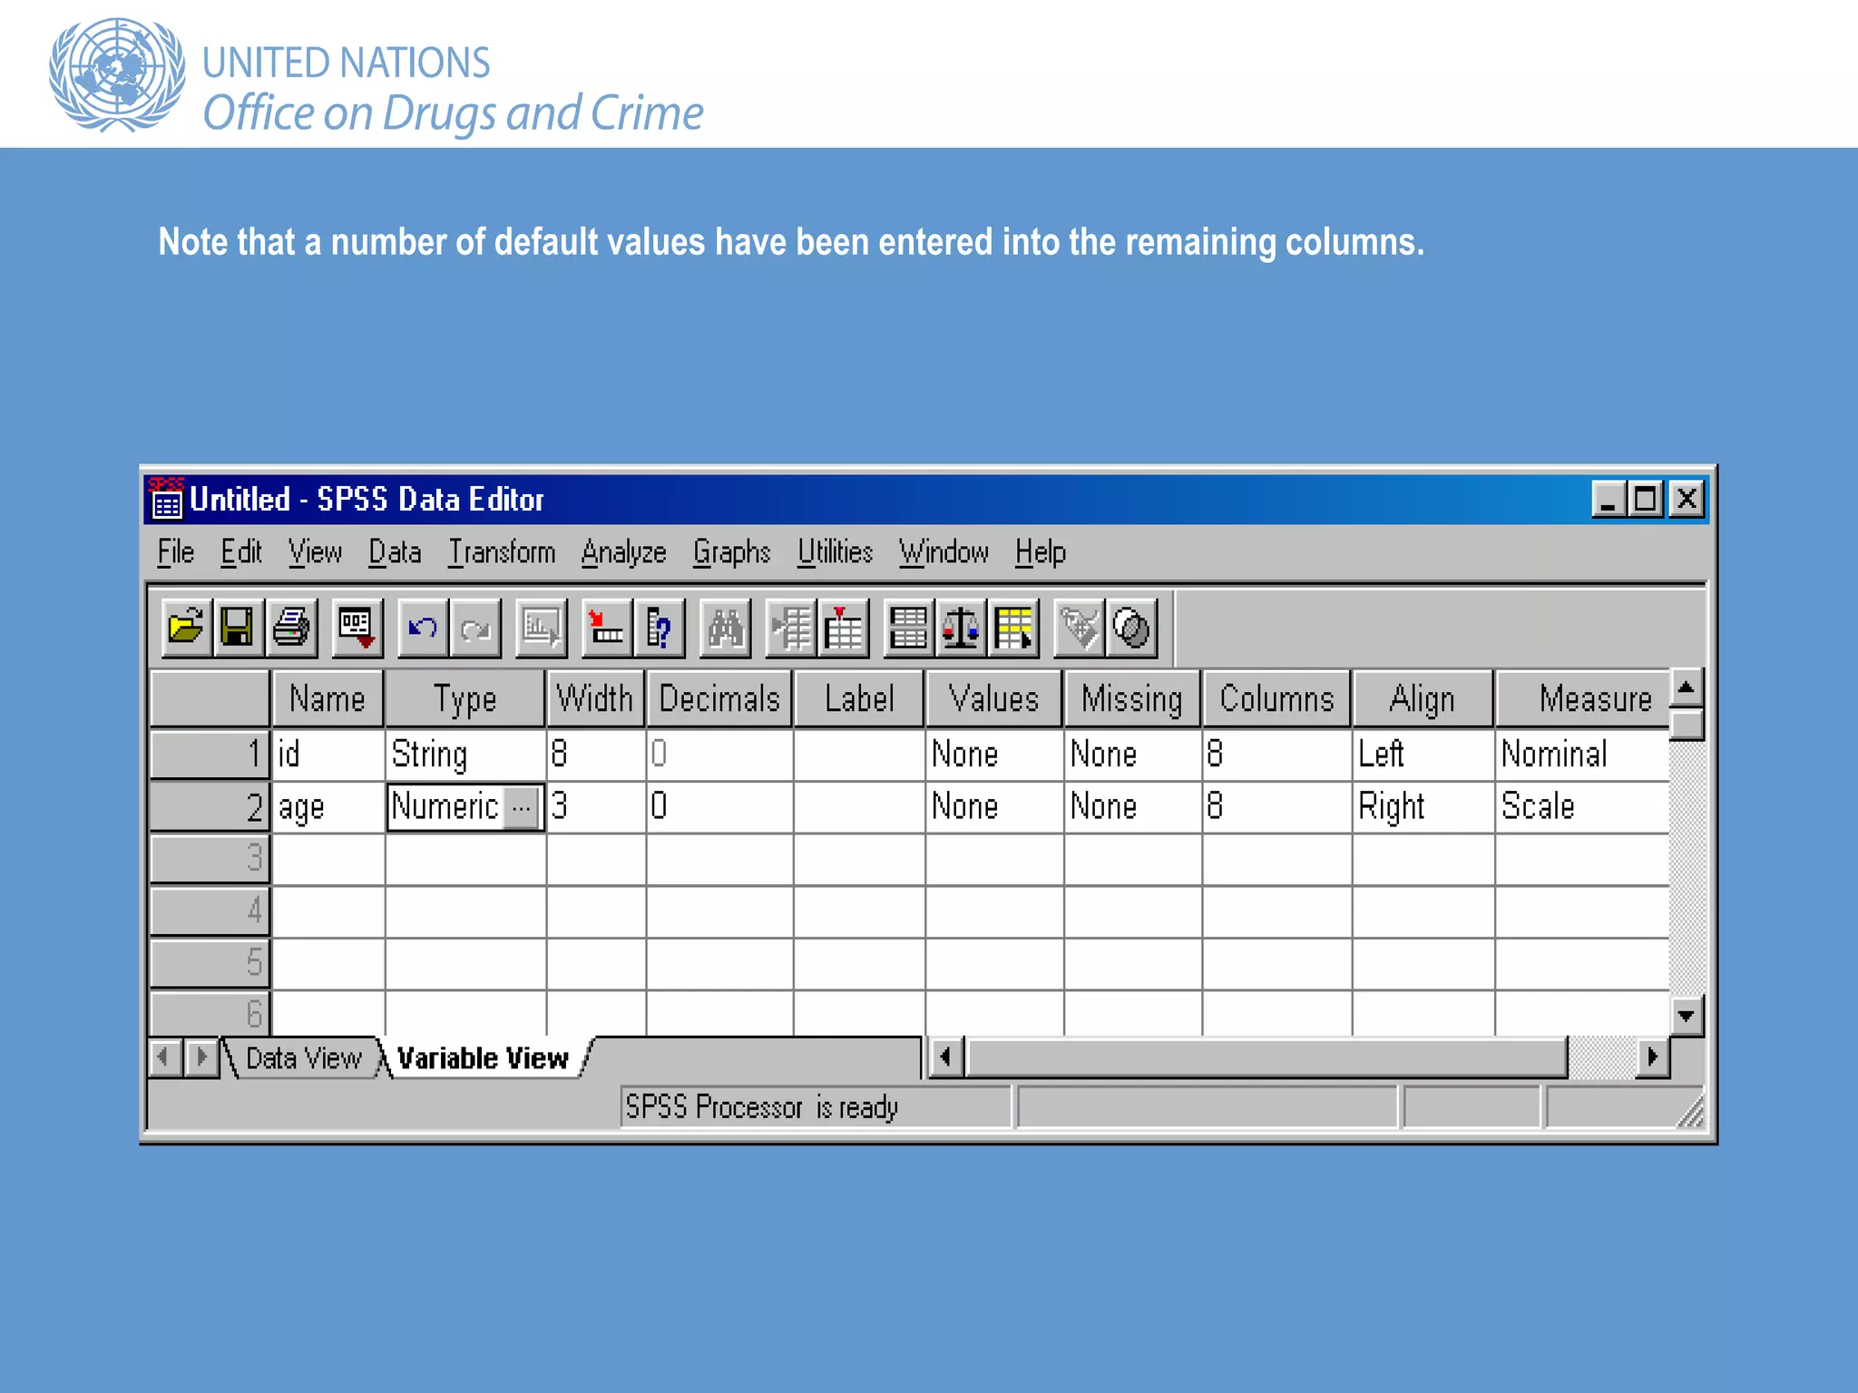Click the Value Labels tag icon
1858x1393 pixels.
[1080, 628]
